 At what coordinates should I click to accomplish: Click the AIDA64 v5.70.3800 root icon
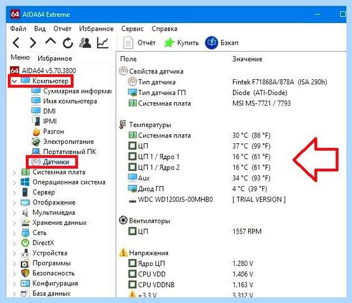[x=14, y=70]
